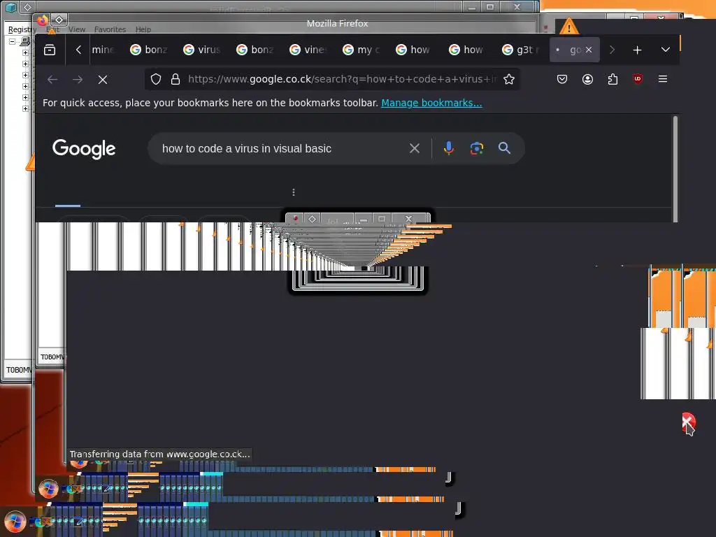The image size is (716, 537).
Task: Go back one page in Firefox
Action: pyautogui.click(x=52, y=80)
